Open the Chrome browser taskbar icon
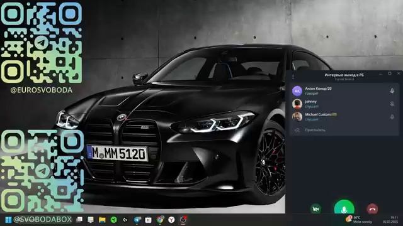 click(160, 219)
